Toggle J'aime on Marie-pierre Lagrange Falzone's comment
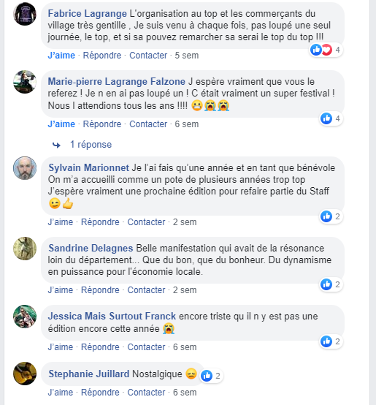 [61, 124]
